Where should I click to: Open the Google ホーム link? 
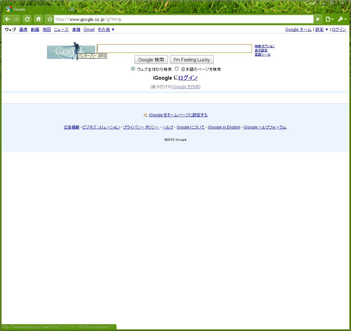298,30
